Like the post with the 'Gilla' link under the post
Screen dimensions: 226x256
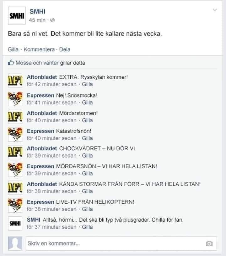click(13, 49)
